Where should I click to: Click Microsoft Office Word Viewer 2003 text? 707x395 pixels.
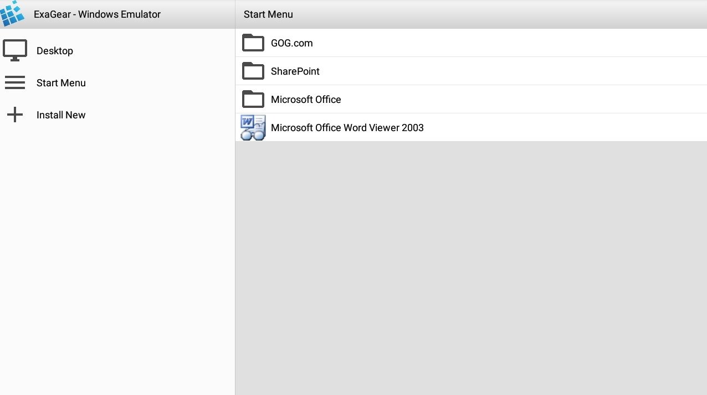(x=347, y=128)
